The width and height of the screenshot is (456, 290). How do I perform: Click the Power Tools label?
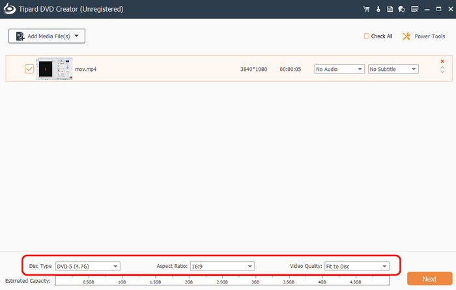click(x=429, y=36)
